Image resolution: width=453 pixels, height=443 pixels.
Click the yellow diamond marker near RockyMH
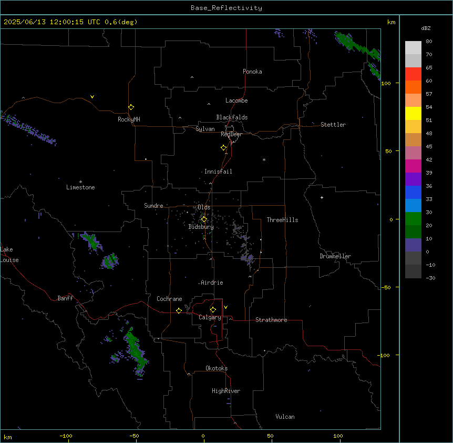[x=131, y=107]
